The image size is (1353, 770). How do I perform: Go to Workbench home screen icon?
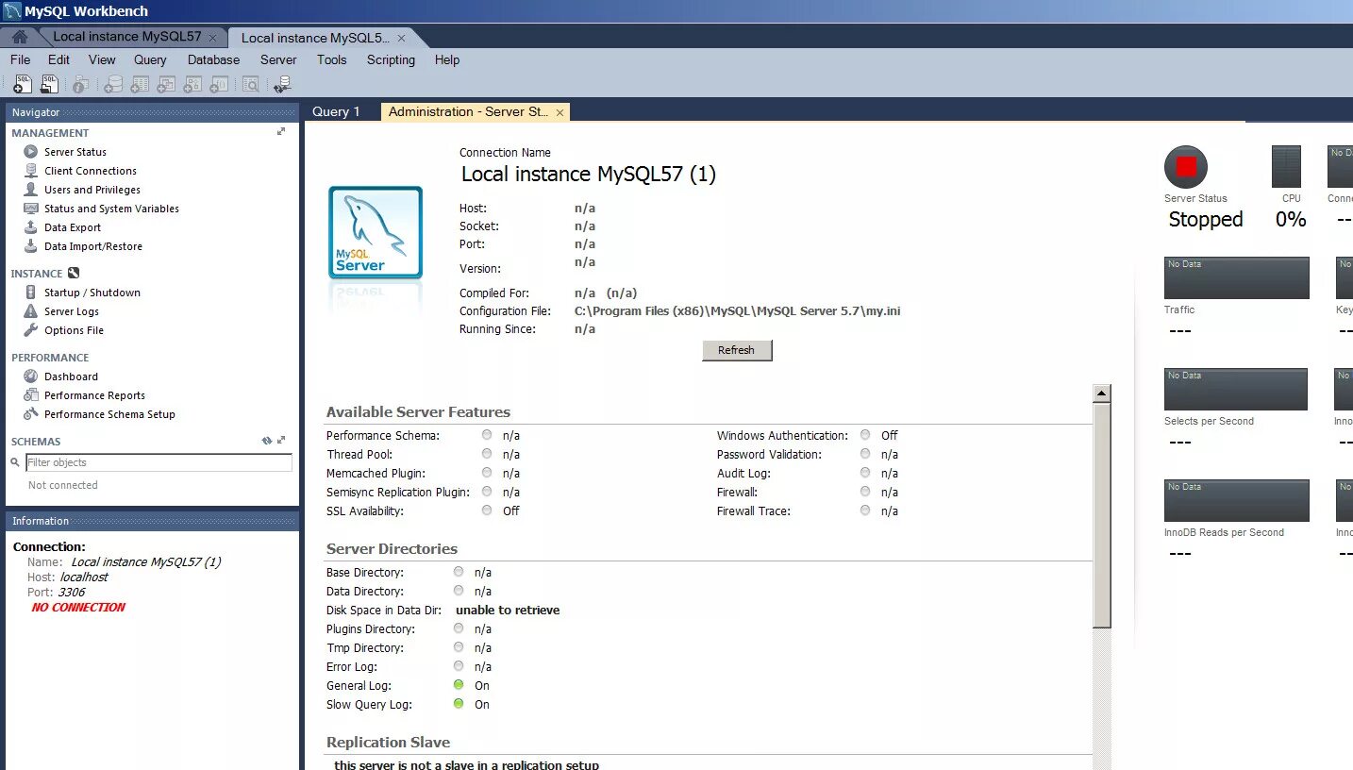[19, 37]
